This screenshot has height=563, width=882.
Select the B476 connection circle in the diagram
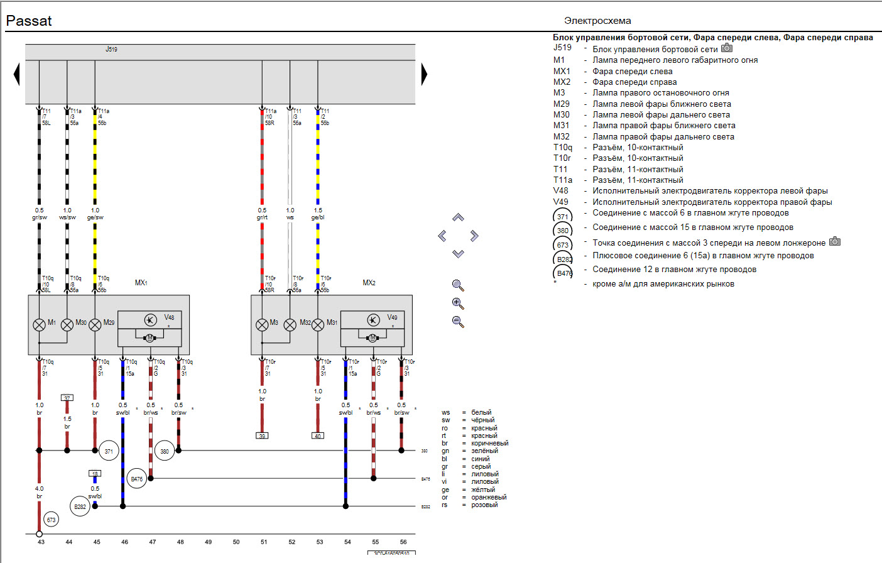click(x=136, y=479)
